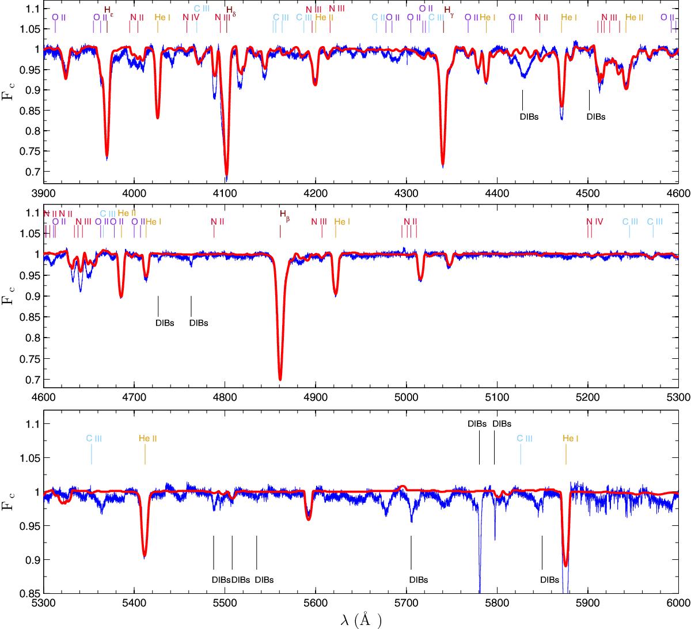The width and height of the screenshot is (691, 629).
Task: Click the Hγ label in top panel
Action: point(449,10)
